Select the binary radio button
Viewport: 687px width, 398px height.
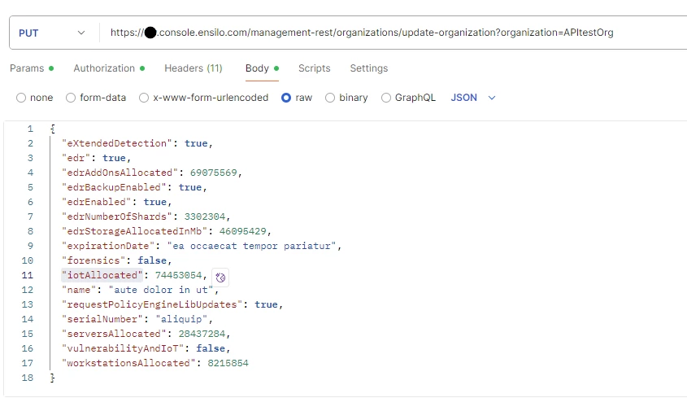[x=330, y=98]
